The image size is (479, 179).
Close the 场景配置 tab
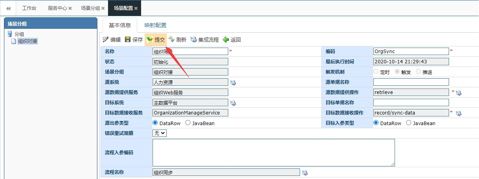[x=136, y=8]
